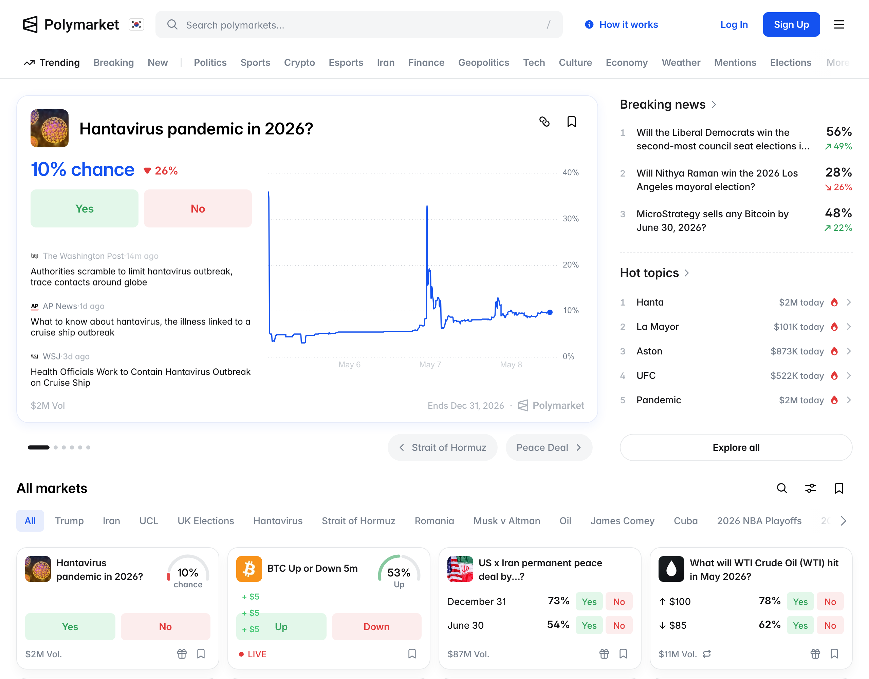This screenshot has height=679, width=869.
Task: Click the info icon beside How it works
Action: coord(589,25)
